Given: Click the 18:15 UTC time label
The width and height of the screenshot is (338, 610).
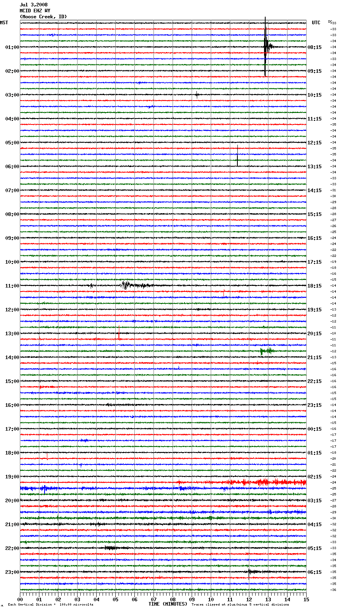Looking at the screenshot, I should click(x=315, y=286).
